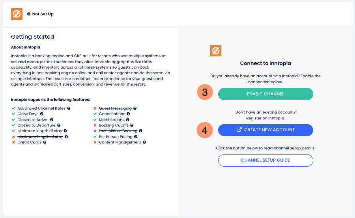Screen dimensions: 355x218
Task: Click help icon beside Booking Cutoffs
Action: pyautogui.click(x=132, y=125)
